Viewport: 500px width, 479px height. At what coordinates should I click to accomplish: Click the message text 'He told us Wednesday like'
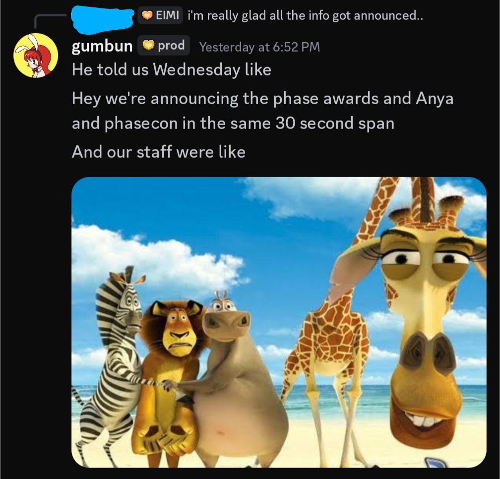(x=172, y=69)
